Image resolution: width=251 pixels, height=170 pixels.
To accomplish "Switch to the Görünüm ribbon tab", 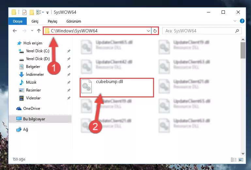I will point(74,21).
